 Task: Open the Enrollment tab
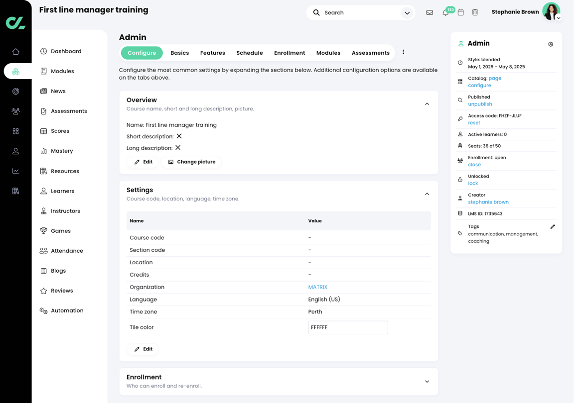point(289,53)
